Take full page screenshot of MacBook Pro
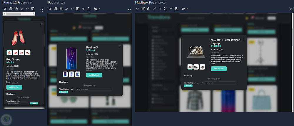Image resolution: width=294 pixels, height=126 pixels. pos(143,9)
